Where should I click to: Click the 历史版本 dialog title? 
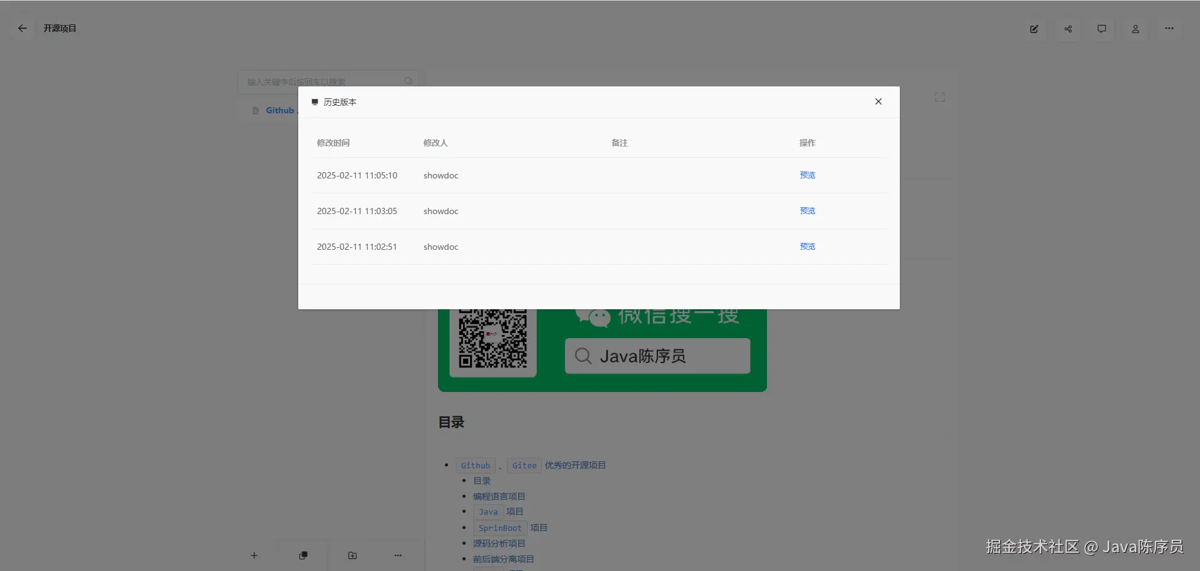click(x=340, y=102)
